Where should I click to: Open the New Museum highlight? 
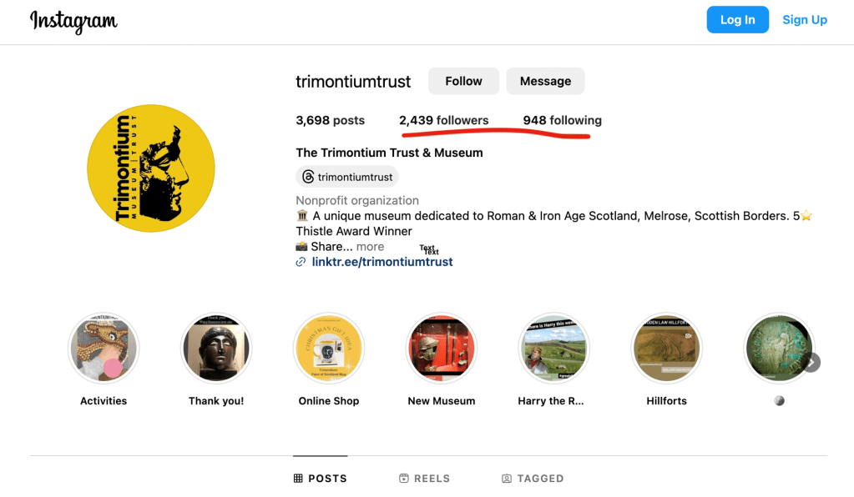point(442,348)
